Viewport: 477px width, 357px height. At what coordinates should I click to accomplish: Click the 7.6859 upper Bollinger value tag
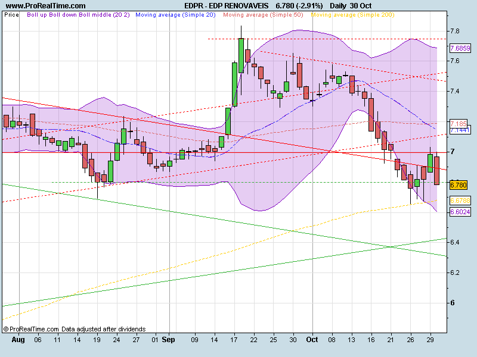point(460,48)
